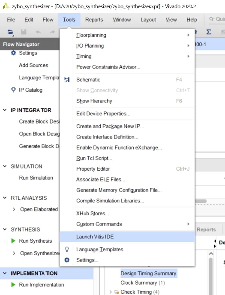This screenshot has width=225, height=295.
Task: Select Create Interface Definition entry
Action: 127,137
